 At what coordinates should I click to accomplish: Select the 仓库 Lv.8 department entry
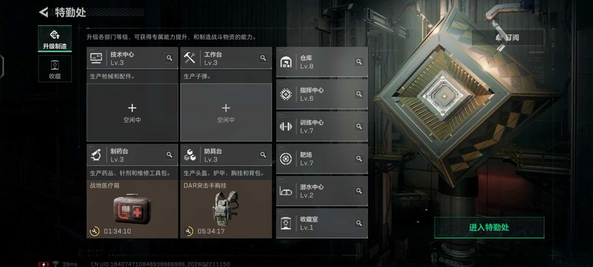(x=322, y=62)
